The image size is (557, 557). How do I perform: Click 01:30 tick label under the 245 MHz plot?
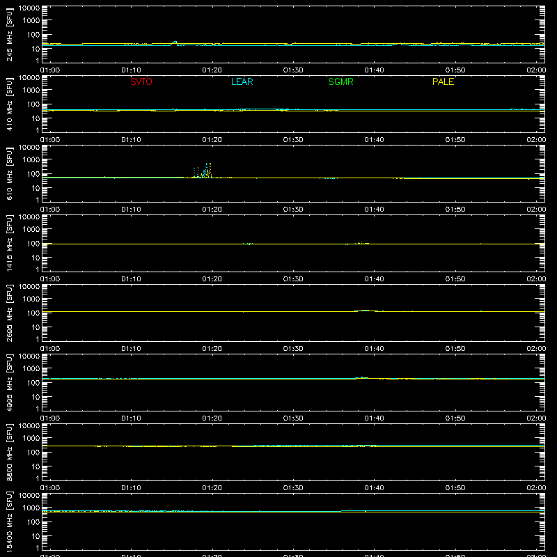(x=293, y=70)
